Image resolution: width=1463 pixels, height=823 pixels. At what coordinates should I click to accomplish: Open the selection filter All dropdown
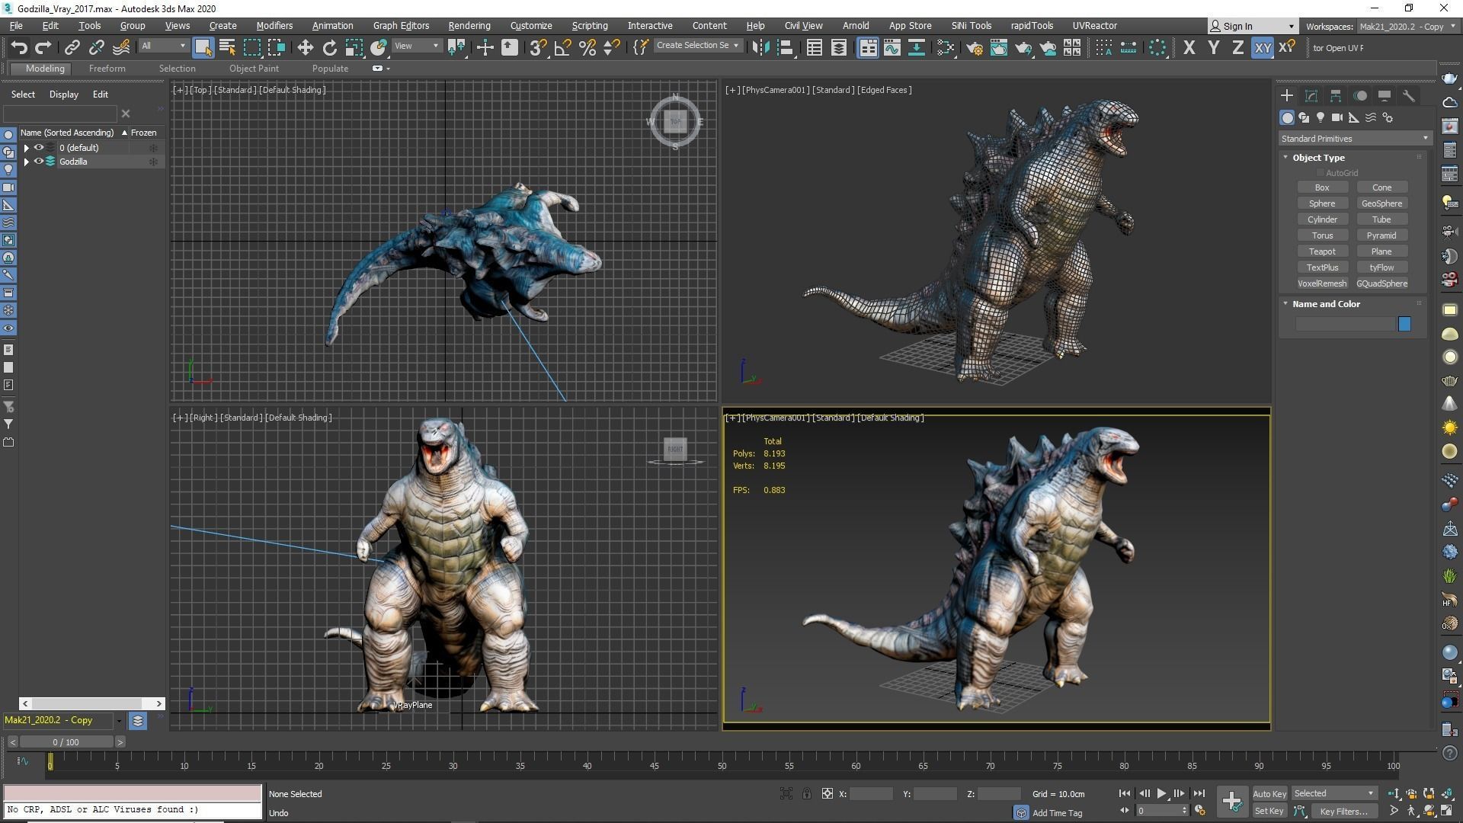pyautogui.click(x=163, y=46)
